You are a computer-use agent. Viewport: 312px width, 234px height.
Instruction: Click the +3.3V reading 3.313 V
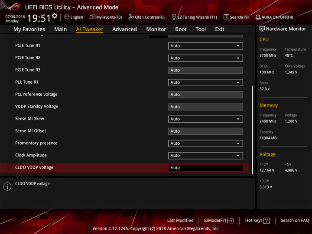[266, 187]
